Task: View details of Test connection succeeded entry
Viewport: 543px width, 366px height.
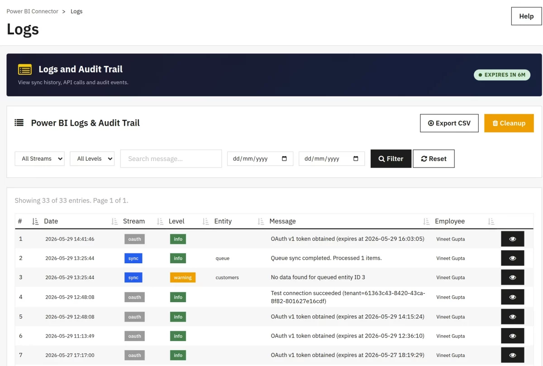Action: point(513,297)
